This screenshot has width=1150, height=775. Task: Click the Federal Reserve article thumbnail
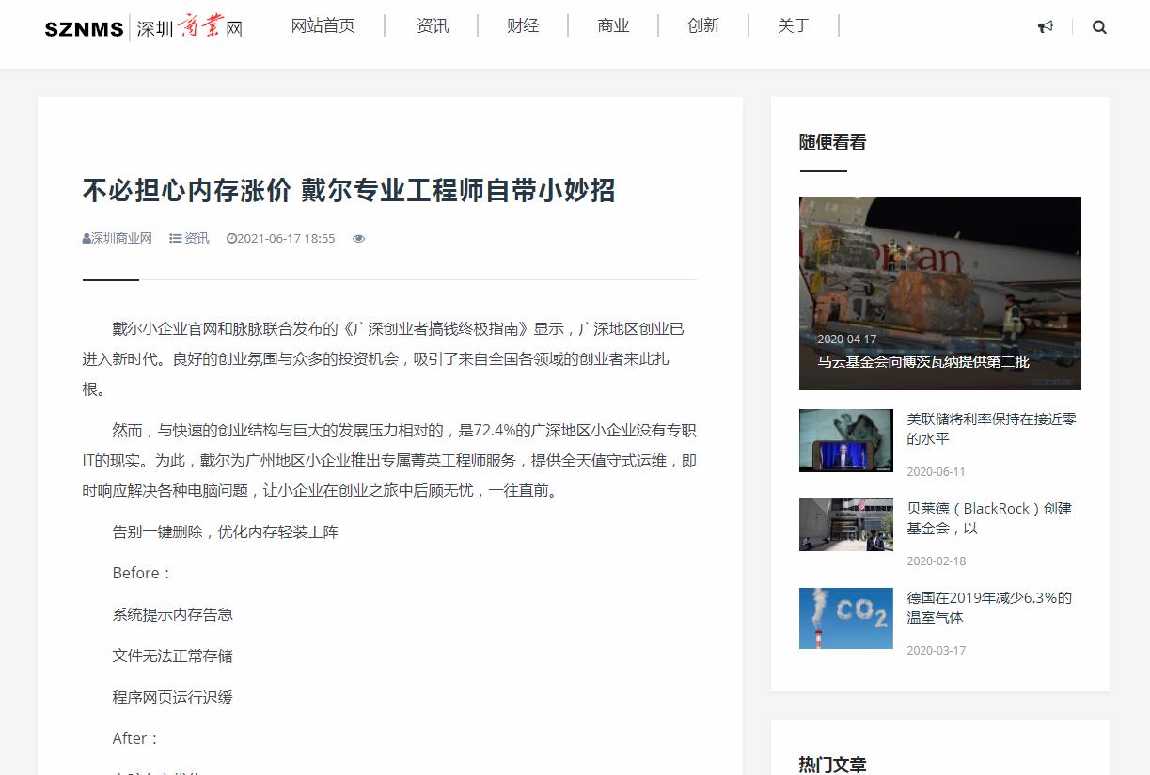[846, 440]
